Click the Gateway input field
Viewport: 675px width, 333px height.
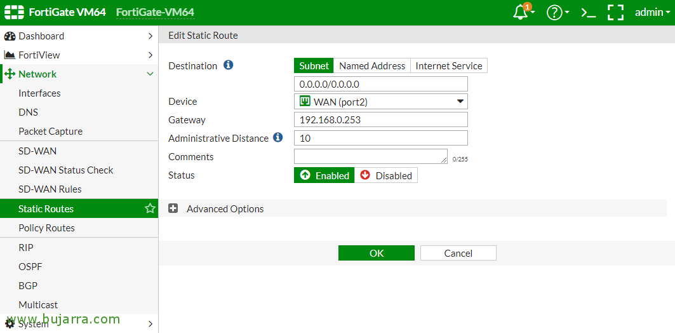[380, 119]
